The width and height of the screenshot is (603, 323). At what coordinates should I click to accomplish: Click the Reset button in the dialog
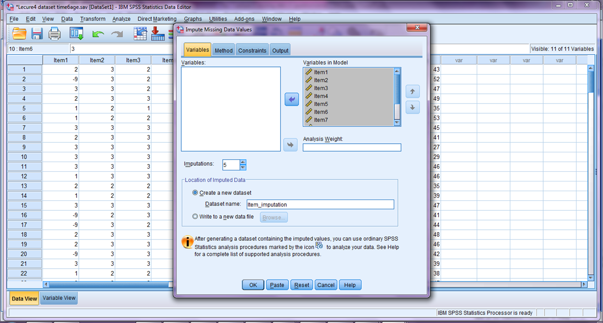[x=301, y=285]
